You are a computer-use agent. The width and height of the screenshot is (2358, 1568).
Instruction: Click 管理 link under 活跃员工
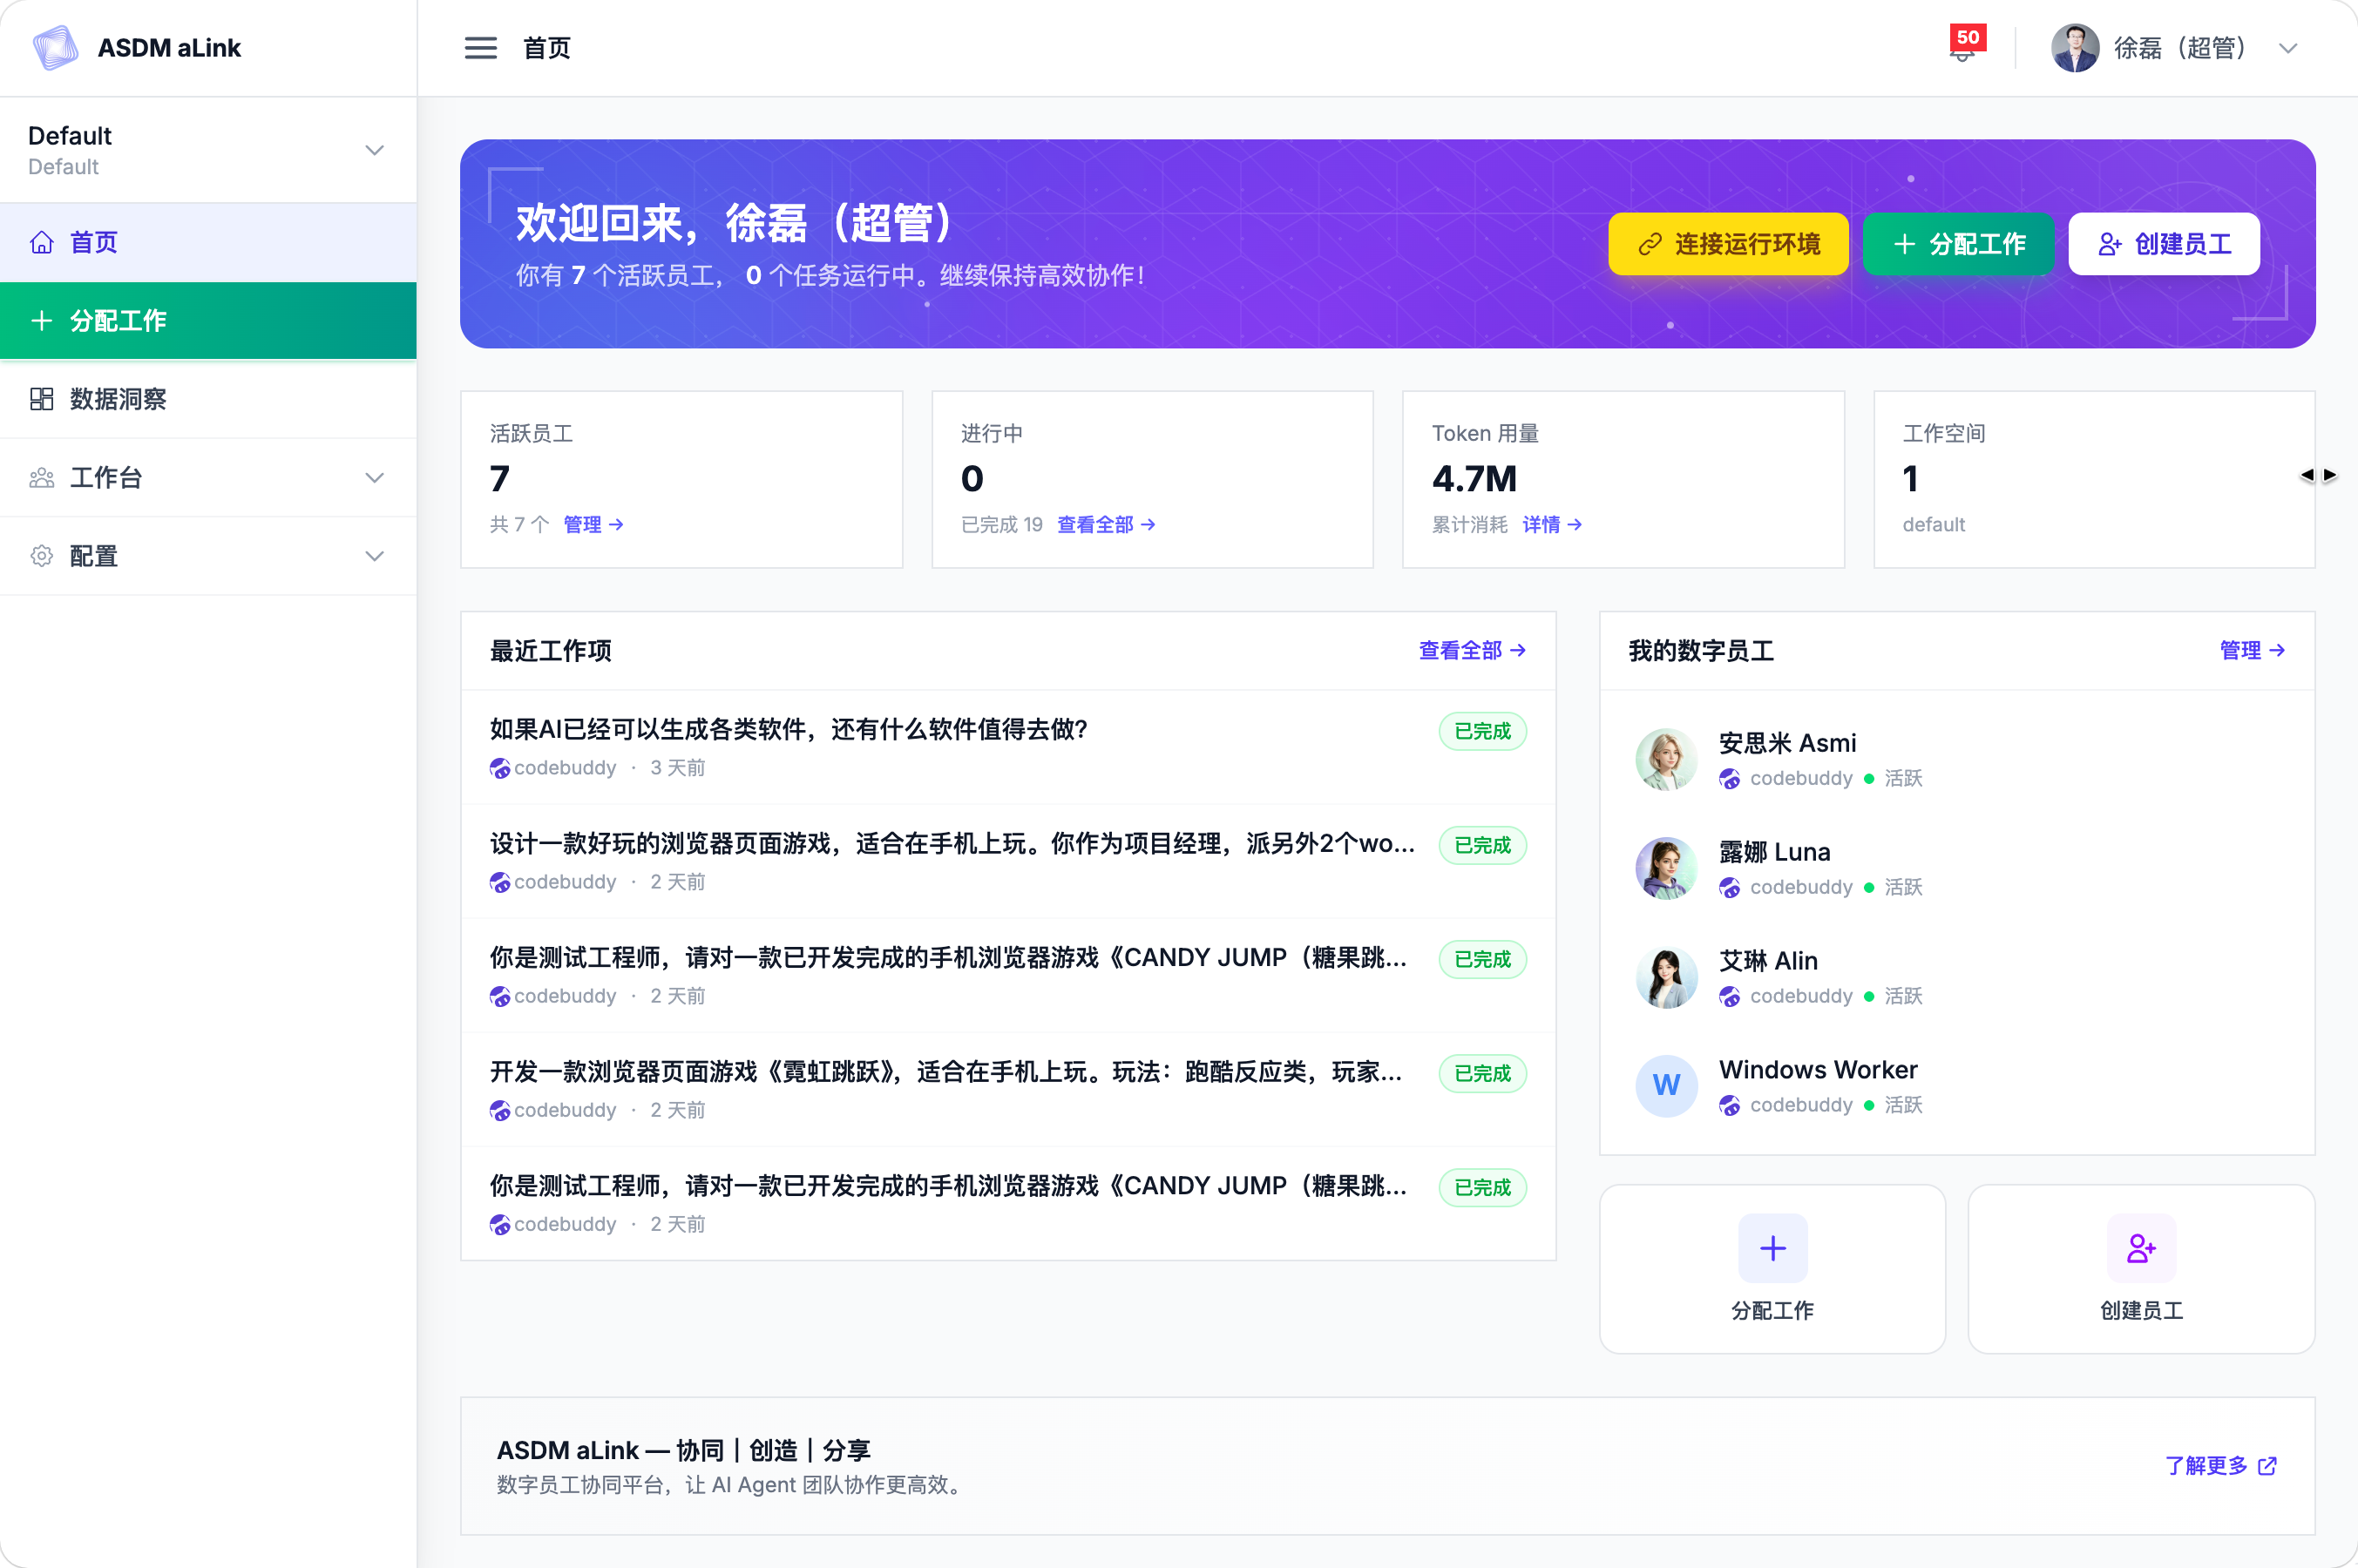pyautogui.click(x=594, y=525)
